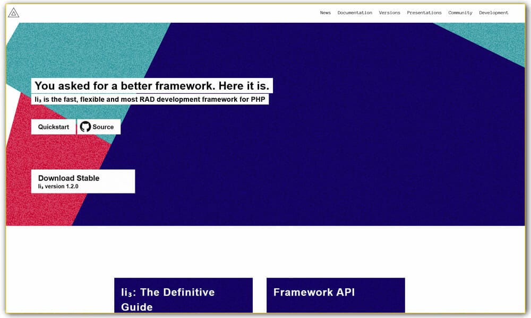Click the li₃ version 1.2.0 text
This screenshot has height=318, width=531.
pos(58,187)
